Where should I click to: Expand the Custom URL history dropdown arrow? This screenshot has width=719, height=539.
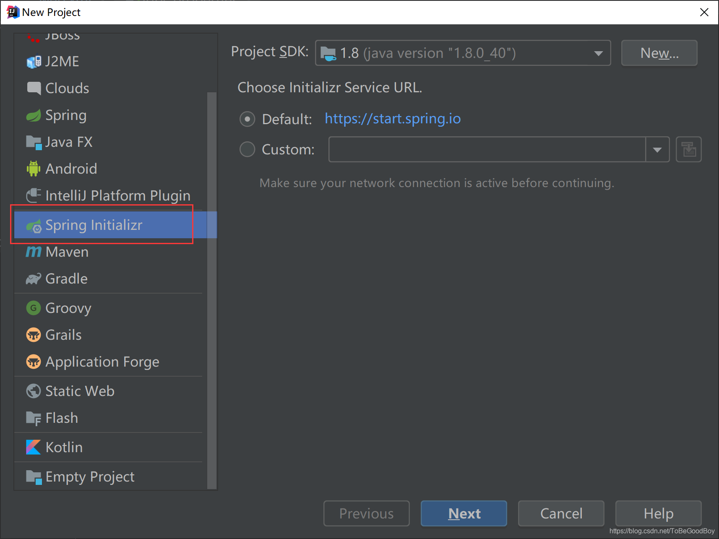(x=657, y=149)
